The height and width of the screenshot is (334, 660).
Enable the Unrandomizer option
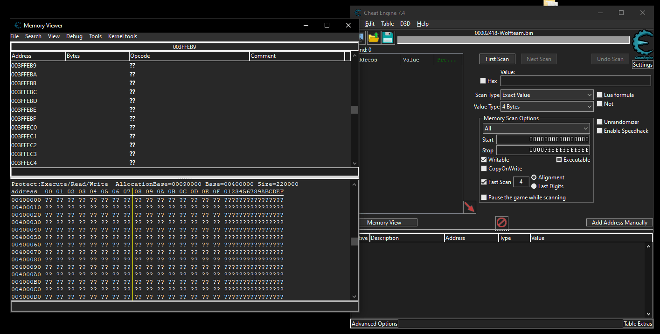[600, 122]
